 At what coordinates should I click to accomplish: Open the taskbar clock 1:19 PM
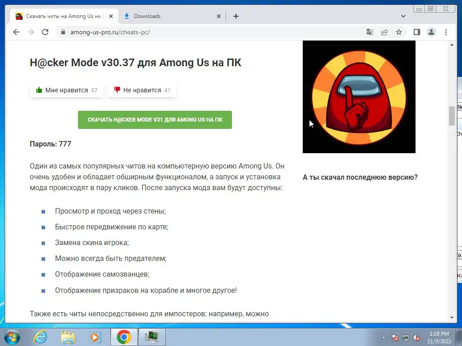coord(439,337)
